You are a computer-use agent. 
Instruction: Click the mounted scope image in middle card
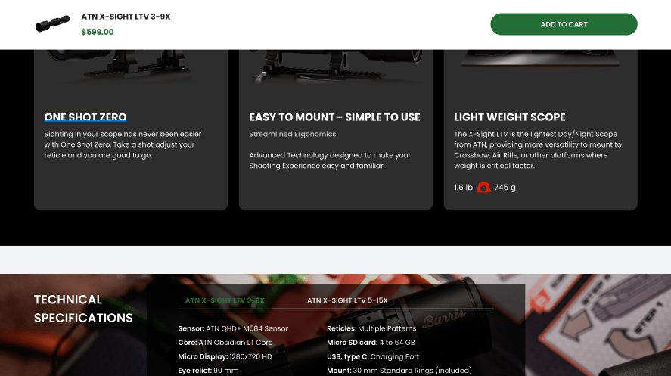[335, 67]
